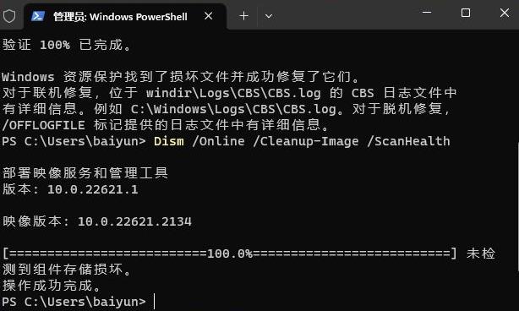
Task: Close the terminal window
Action: tap(505, 13)
